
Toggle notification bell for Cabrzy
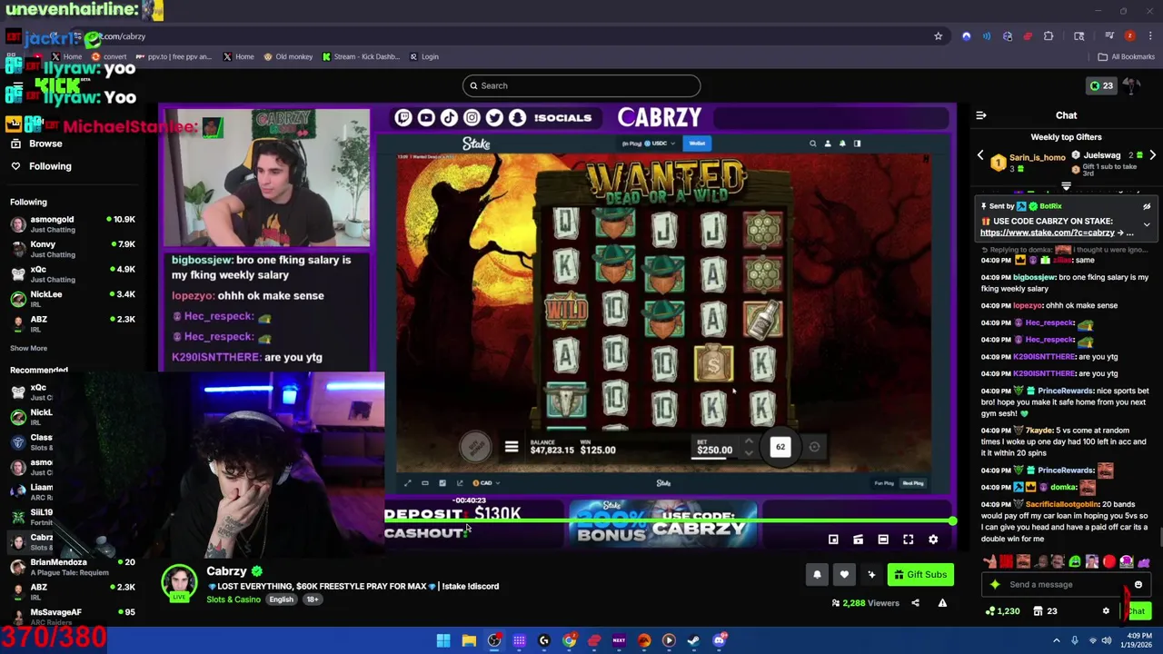[x=817, y=574]
